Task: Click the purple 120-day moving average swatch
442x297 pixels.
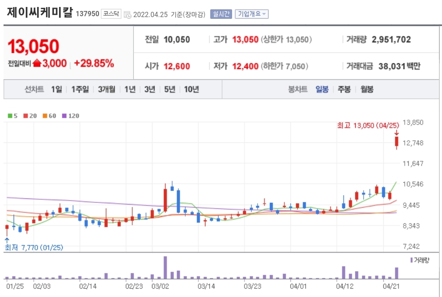Action: tap(64, 116)
